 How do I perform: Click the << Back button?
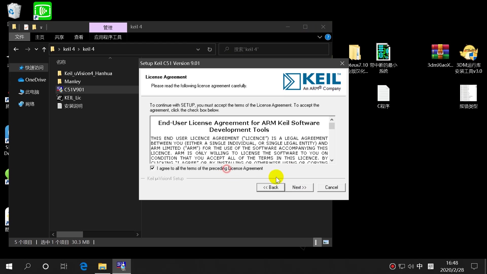point(271,187)
